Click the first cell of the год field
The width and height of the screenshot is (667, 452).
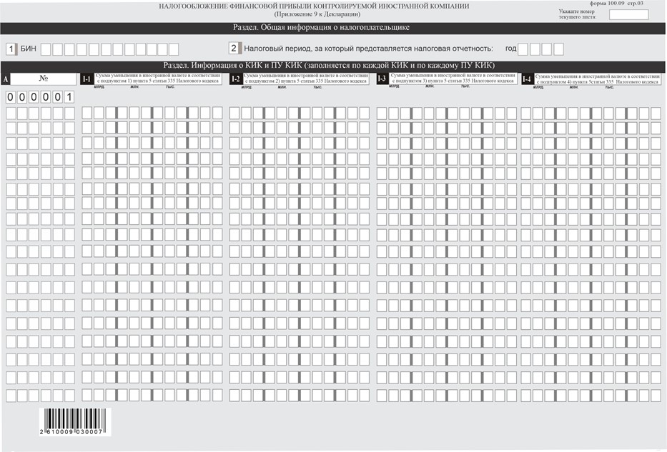(x=523, y=49)
